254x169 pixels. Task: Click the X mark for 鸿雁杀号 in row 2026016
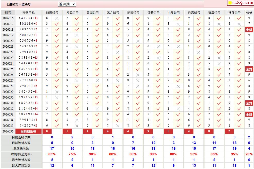[57, 19]
